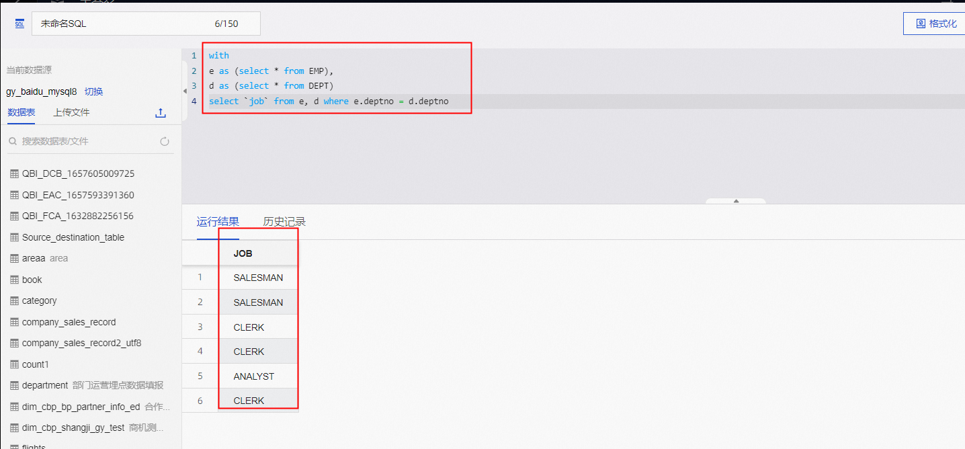The height and width of the screenshot is (449, 965).
Task: Click the JOB column header
Action: (243, 253)
